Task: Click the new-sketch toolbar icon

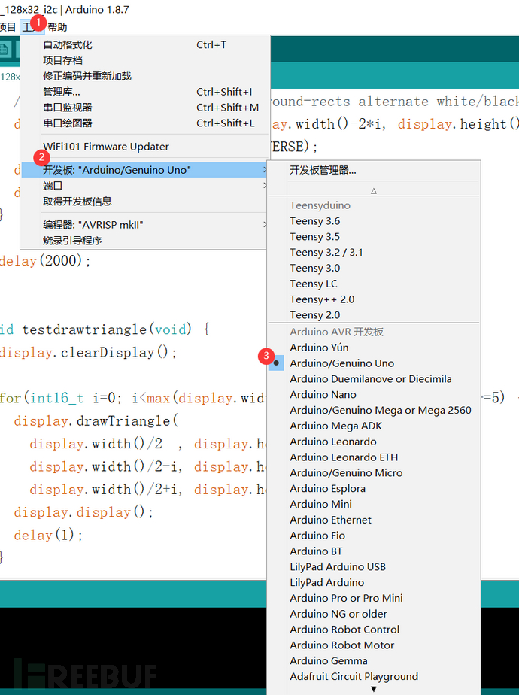Action: [x=6, y=50]
